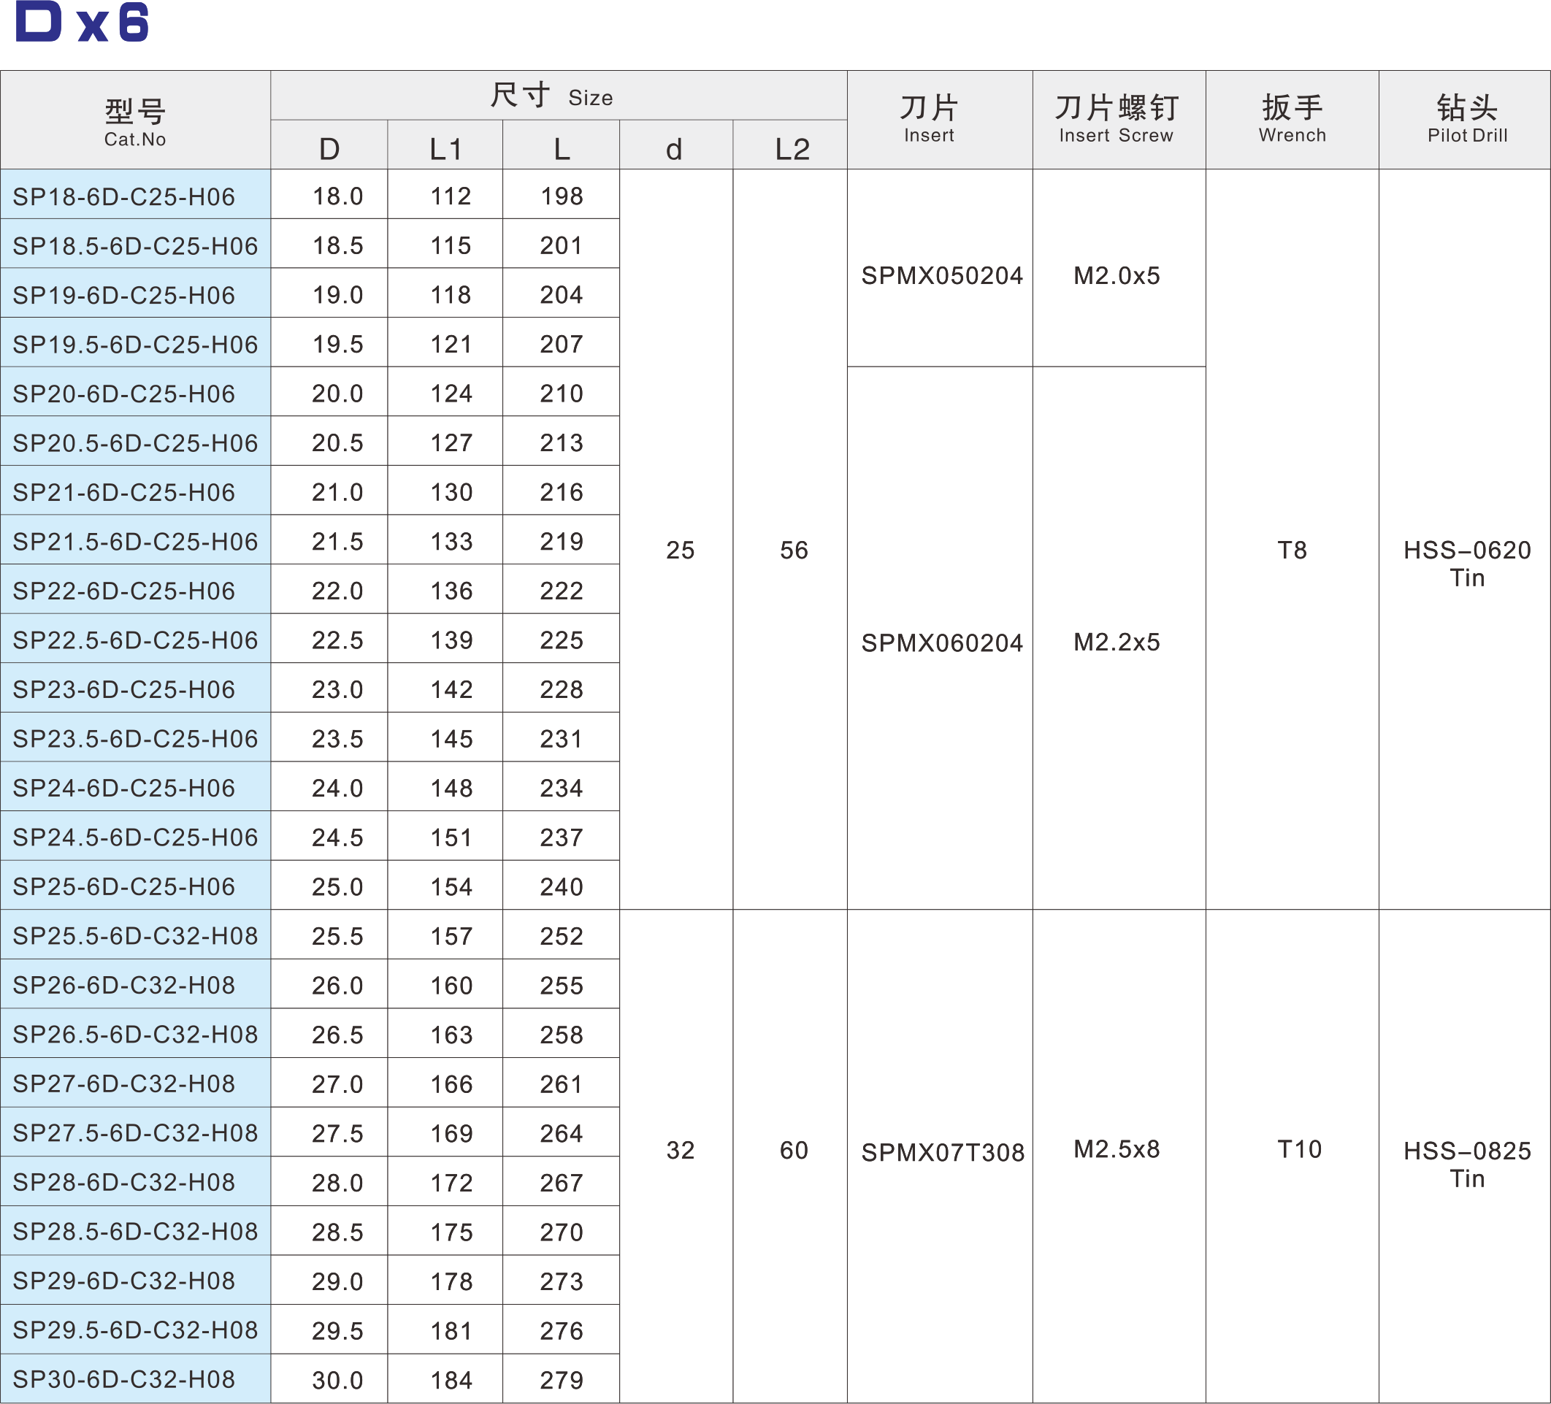Click the SPMX07T308 insert cell
1551x1404 pixels.
939,1156
